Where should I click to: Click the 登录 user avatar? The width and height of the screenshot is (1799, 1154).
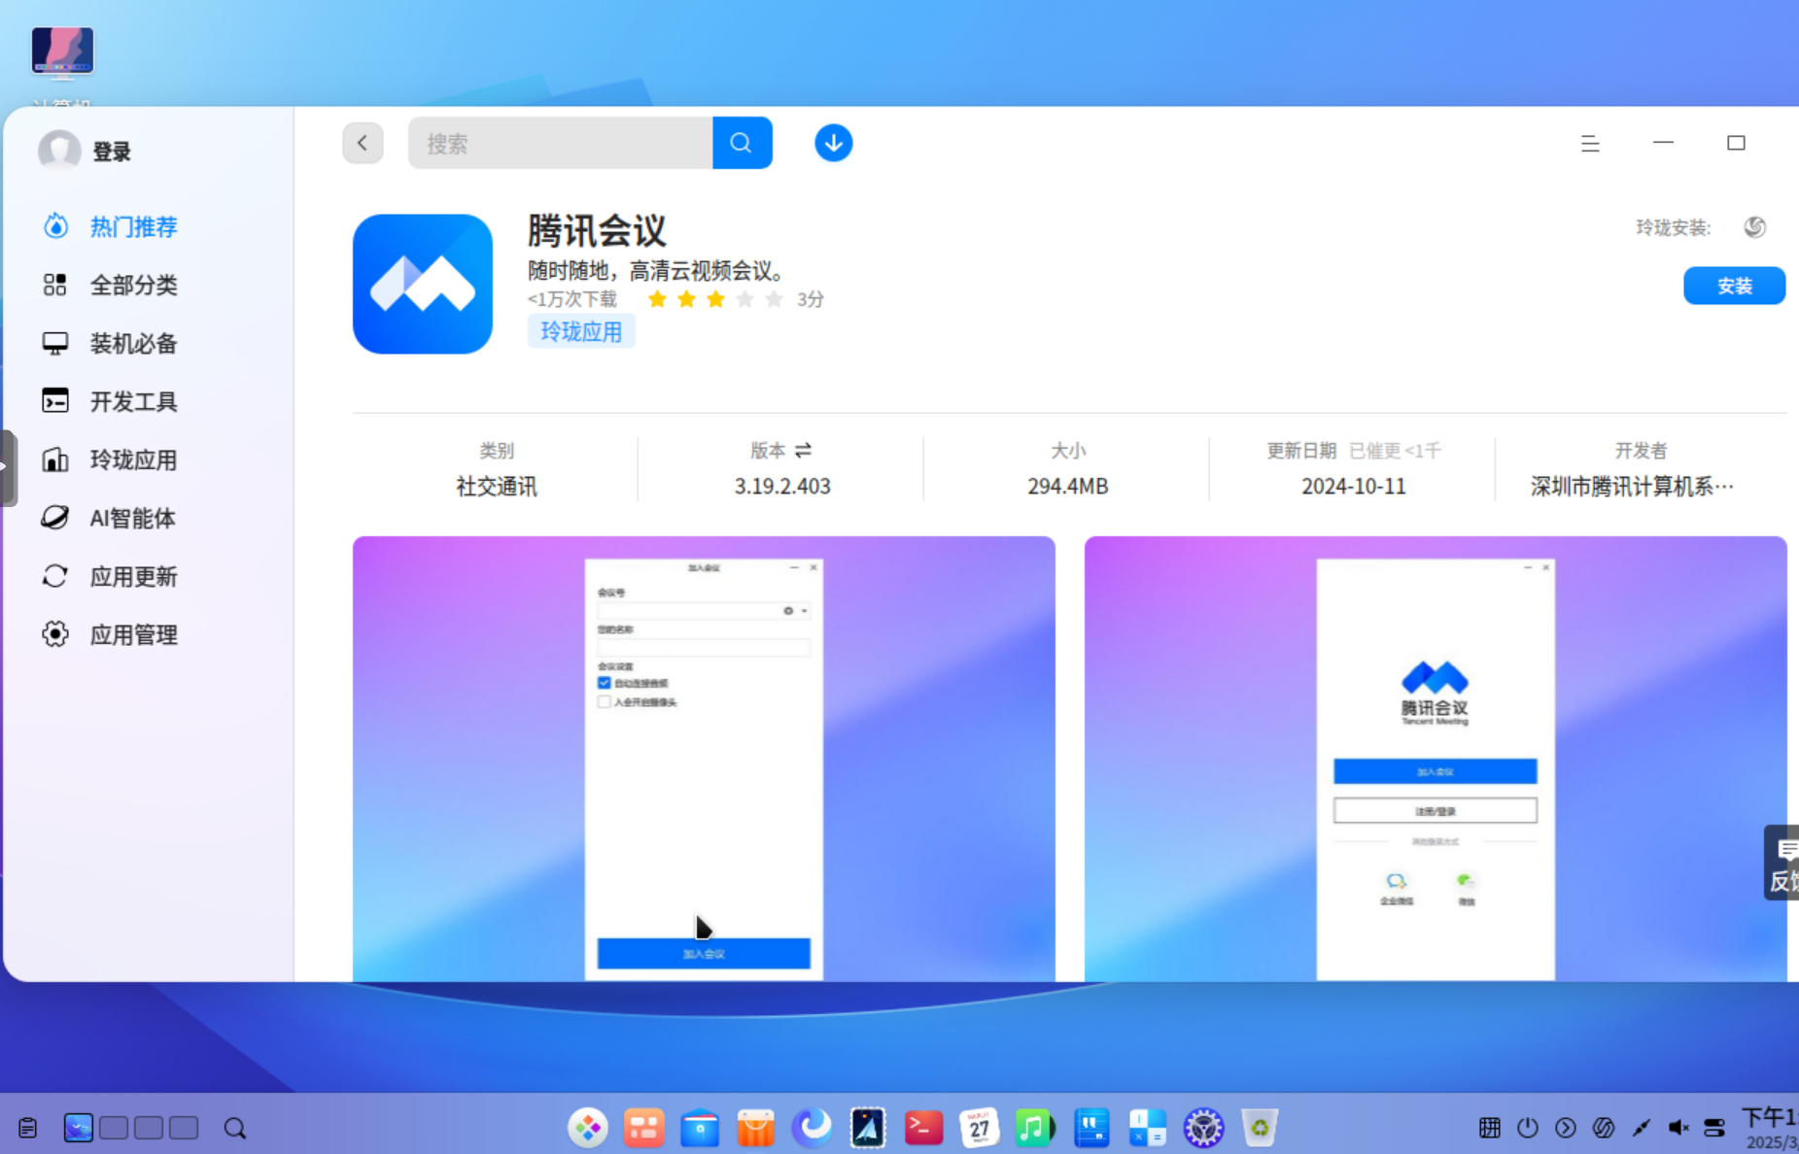[59, 151]
